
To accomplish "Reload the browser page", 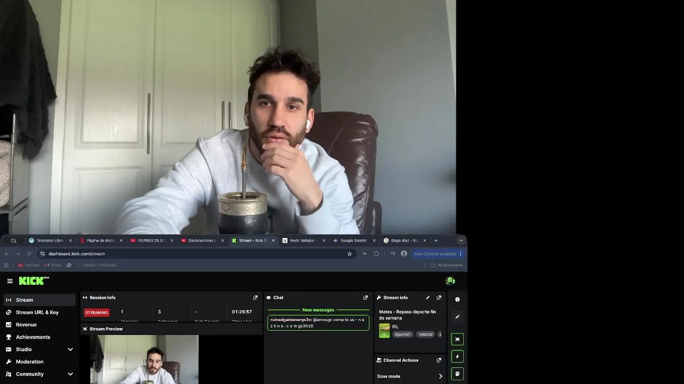I will [x=29, y=254].
